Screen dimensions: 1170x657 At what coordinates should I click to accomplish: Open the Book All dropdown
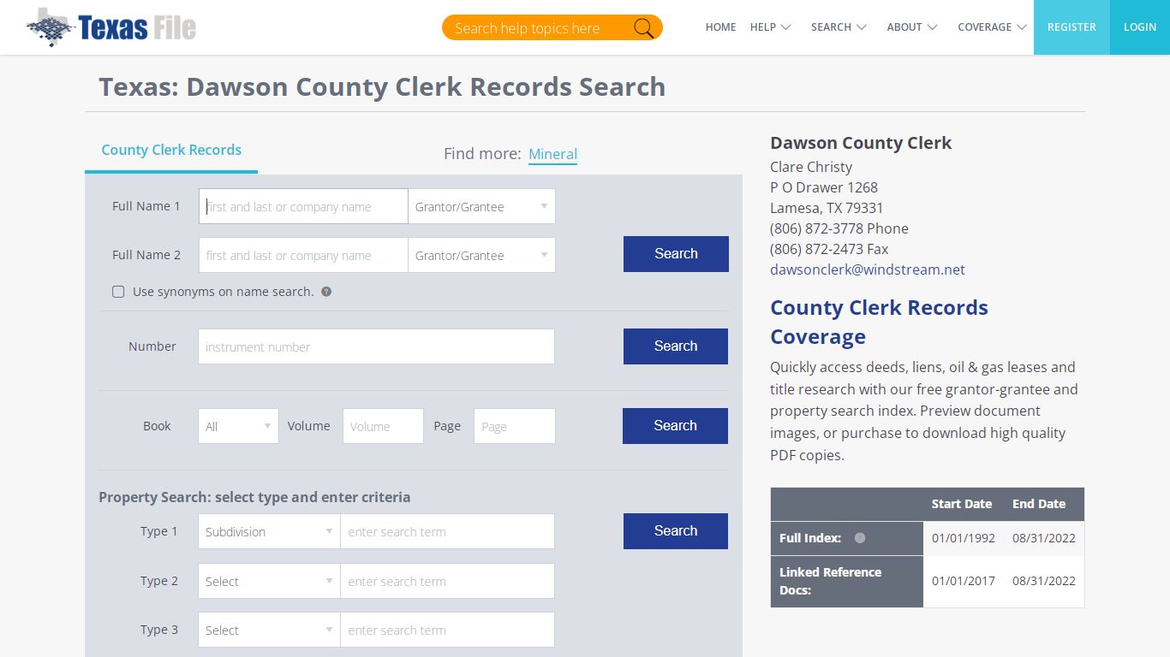coord(238,426)
